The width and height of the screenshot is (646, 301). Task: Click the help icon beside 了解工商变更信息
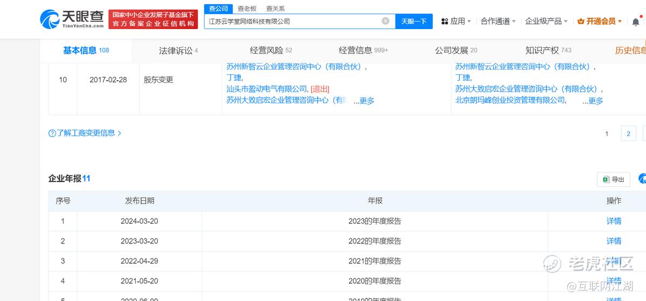[52, 133]
